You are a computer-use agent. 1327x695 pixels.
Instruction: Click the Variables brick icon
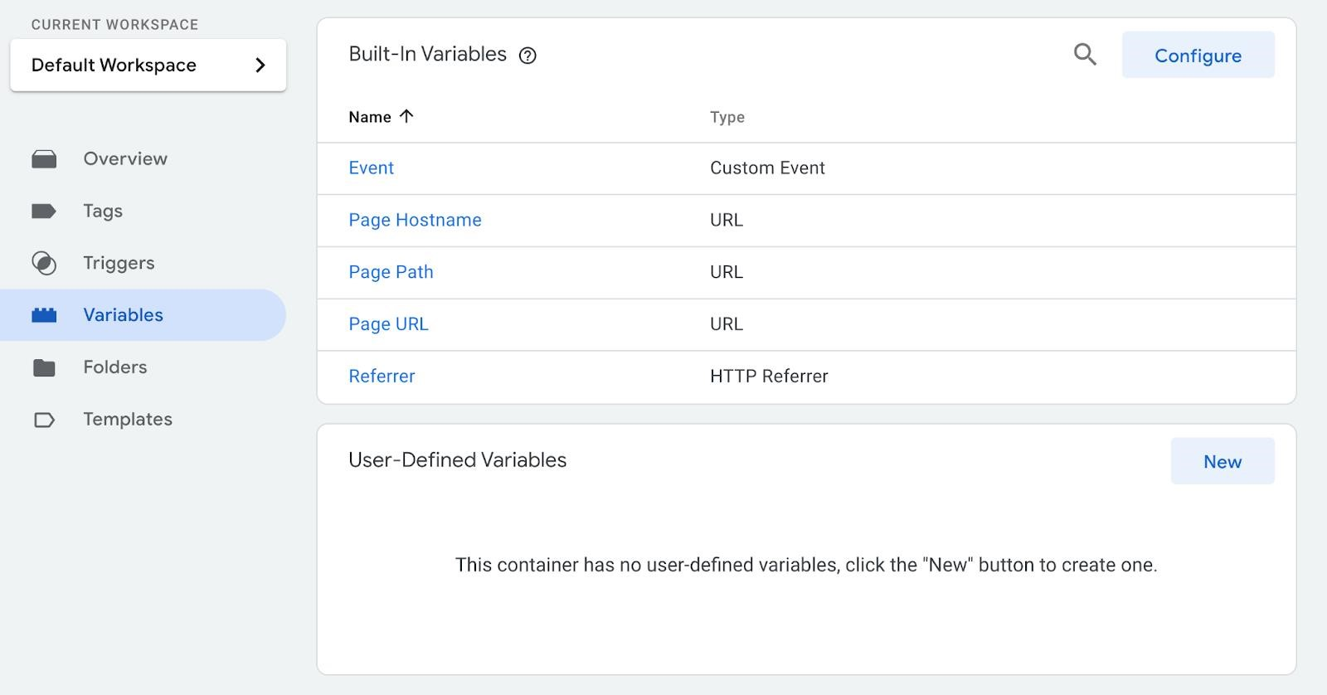pyautogui.click(x=44, y=315)
